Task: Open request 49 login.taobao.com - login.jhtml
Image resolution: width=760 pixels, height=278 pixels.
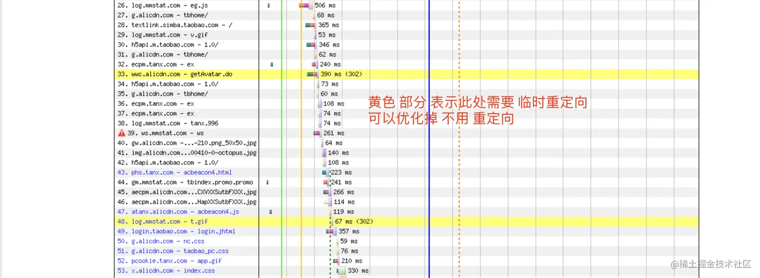Action: (x=176, y=231)
